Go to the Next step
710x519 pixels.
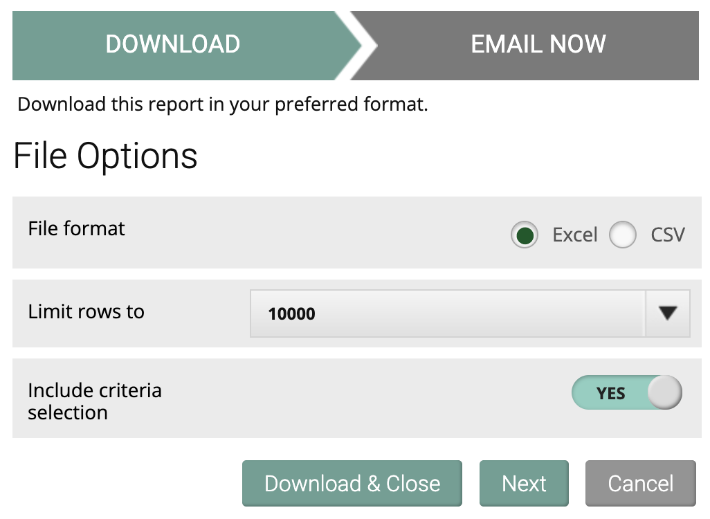[524, 483]
